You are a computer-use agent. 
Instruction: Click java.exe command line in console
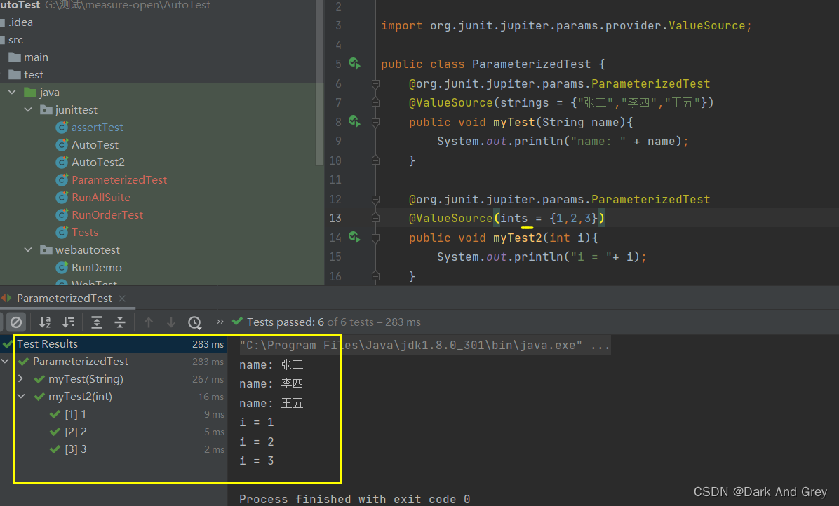424,346
